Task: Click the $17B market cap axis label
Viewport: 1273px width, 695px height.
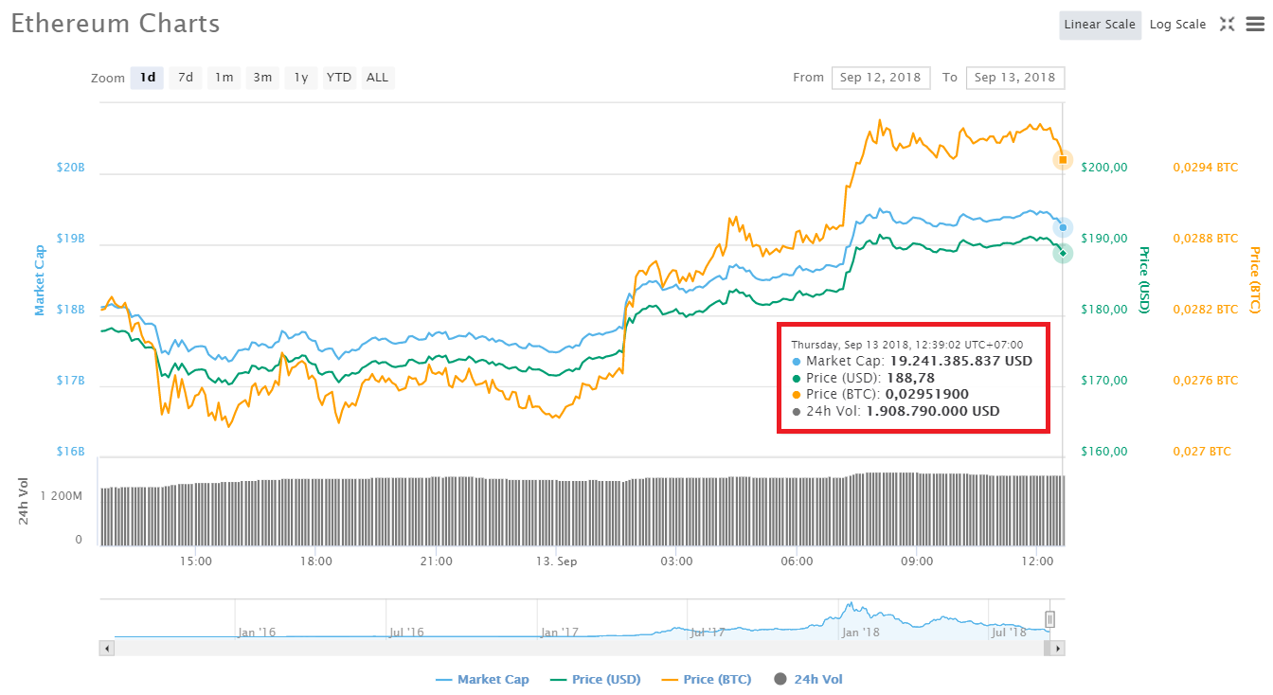Action: 71,381
